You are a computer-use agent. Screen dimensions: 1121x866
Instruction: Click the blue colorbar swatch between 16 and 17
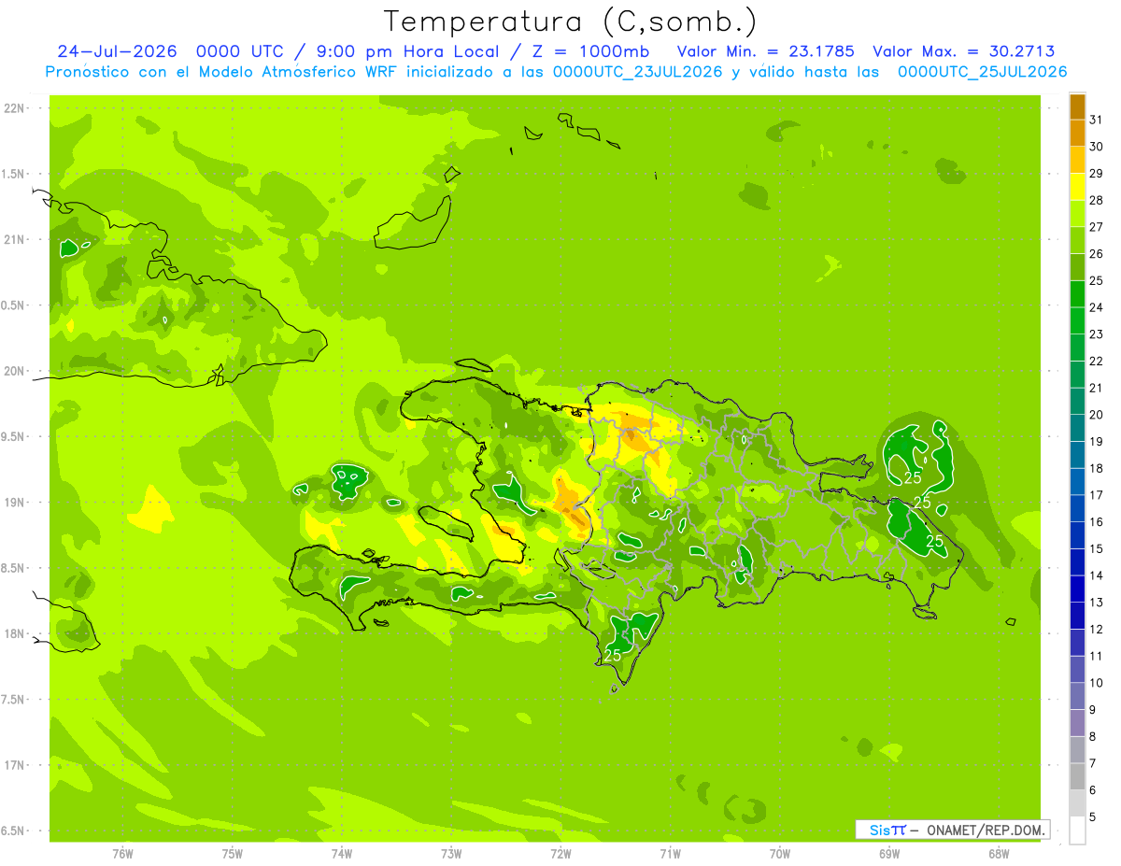click(1077, 508)
